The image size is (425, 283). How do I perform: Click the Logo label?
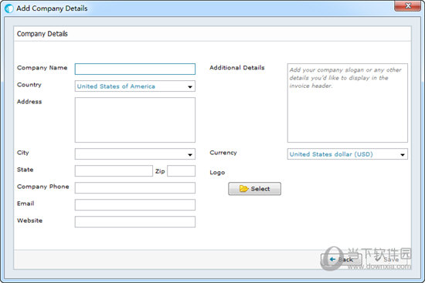(217, 173)
